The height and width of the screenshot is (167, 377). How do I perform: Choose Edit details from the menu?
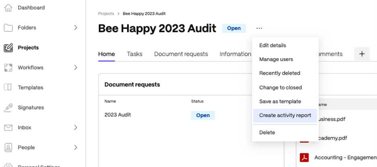coord(285,45)
